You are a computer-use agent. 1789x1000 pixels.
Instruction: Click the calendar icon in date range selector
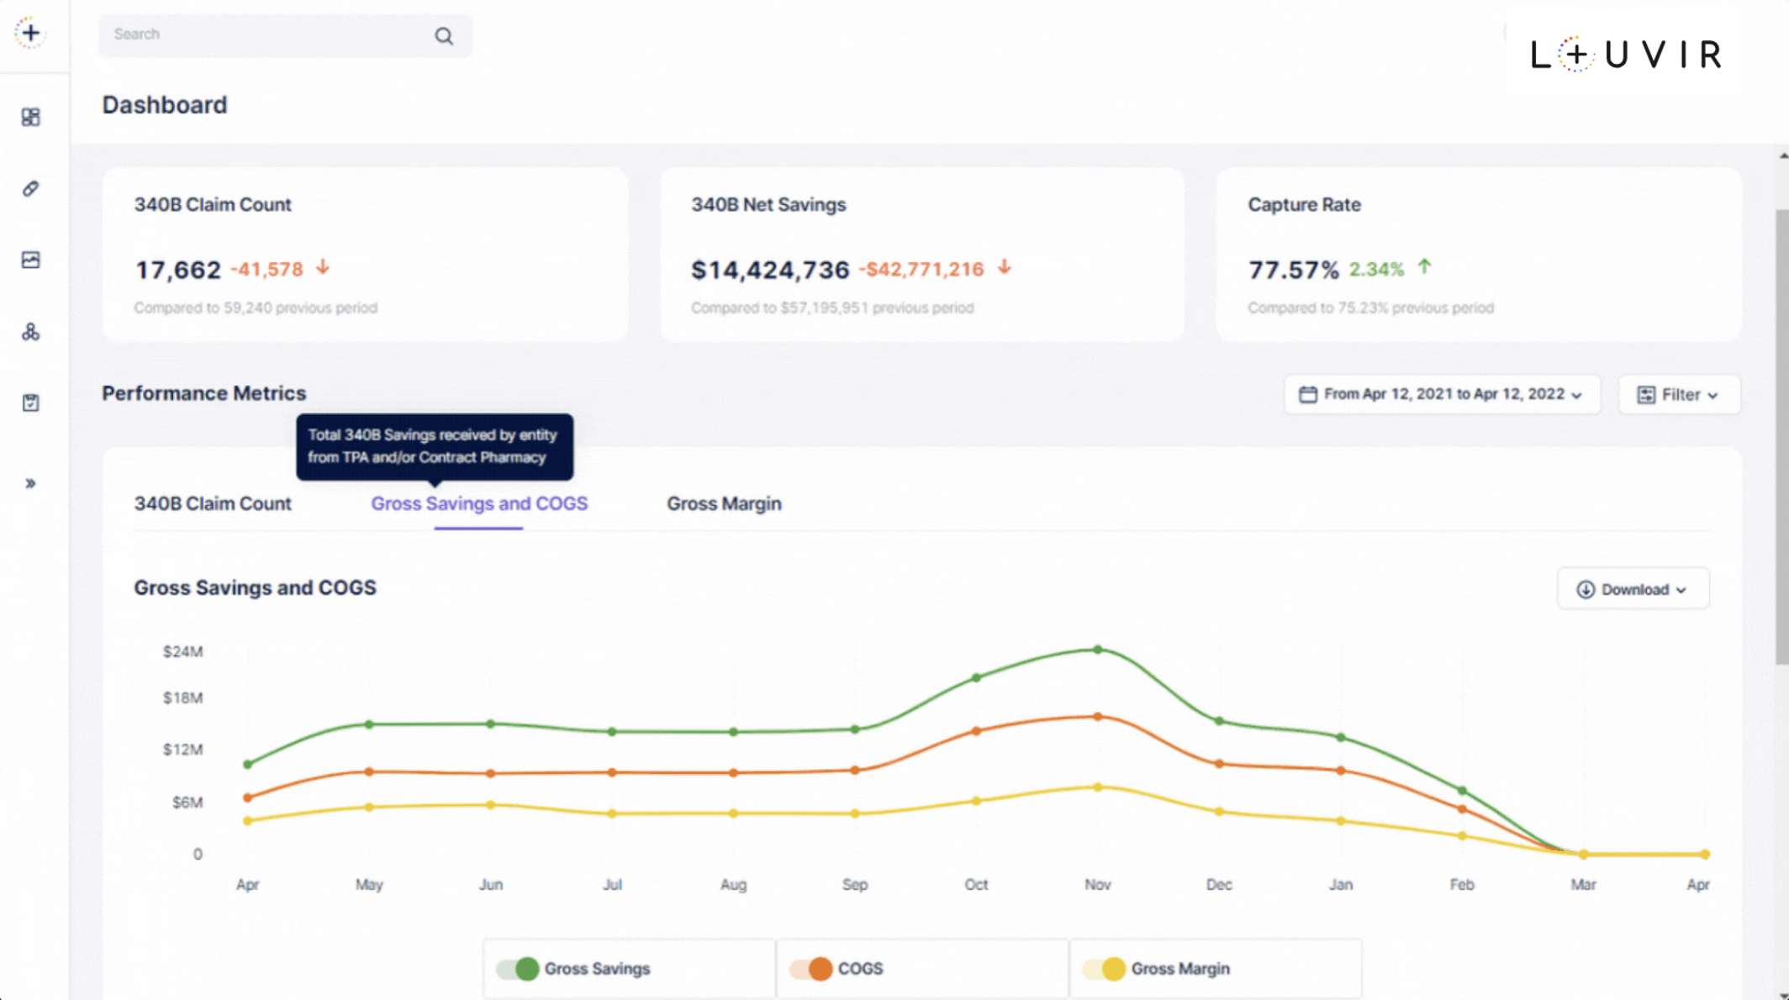click(1307, 394)
